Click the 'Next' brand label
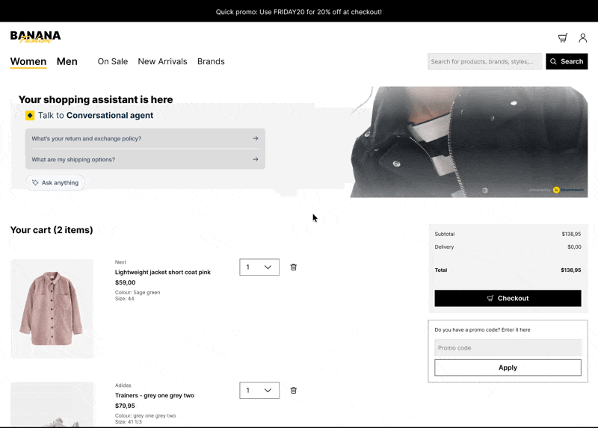Screen dimensions: 598x428 coord(120,262)
